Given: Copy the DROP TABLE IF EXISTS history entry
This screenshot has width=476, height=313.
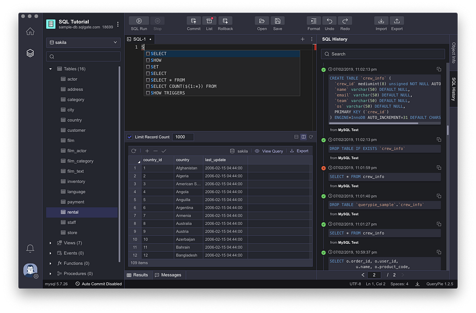Looking at the screenshot, I should pos(439,140).
